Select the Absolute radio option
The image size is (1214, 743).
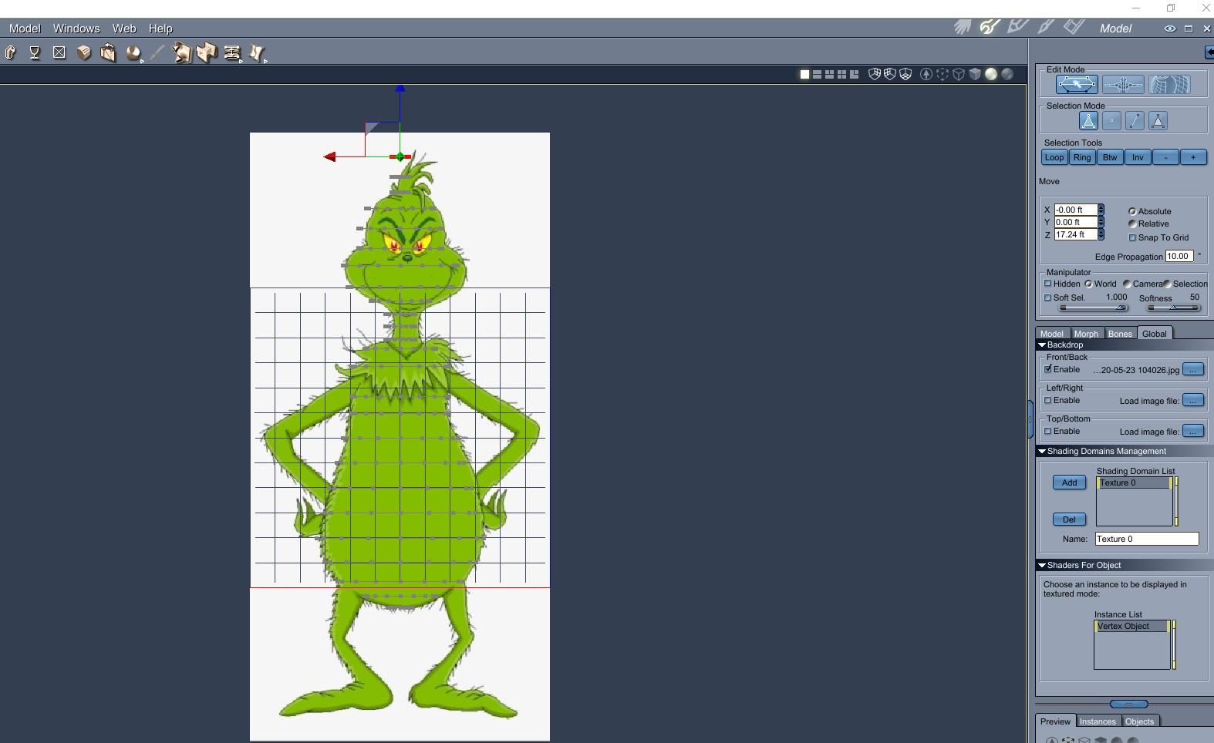(x=1132, y=211)
